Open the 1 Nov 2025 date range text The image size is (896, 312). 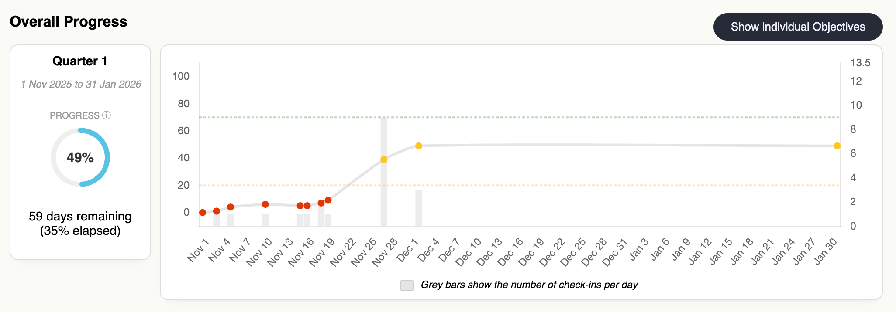click(x=81, y=84)
